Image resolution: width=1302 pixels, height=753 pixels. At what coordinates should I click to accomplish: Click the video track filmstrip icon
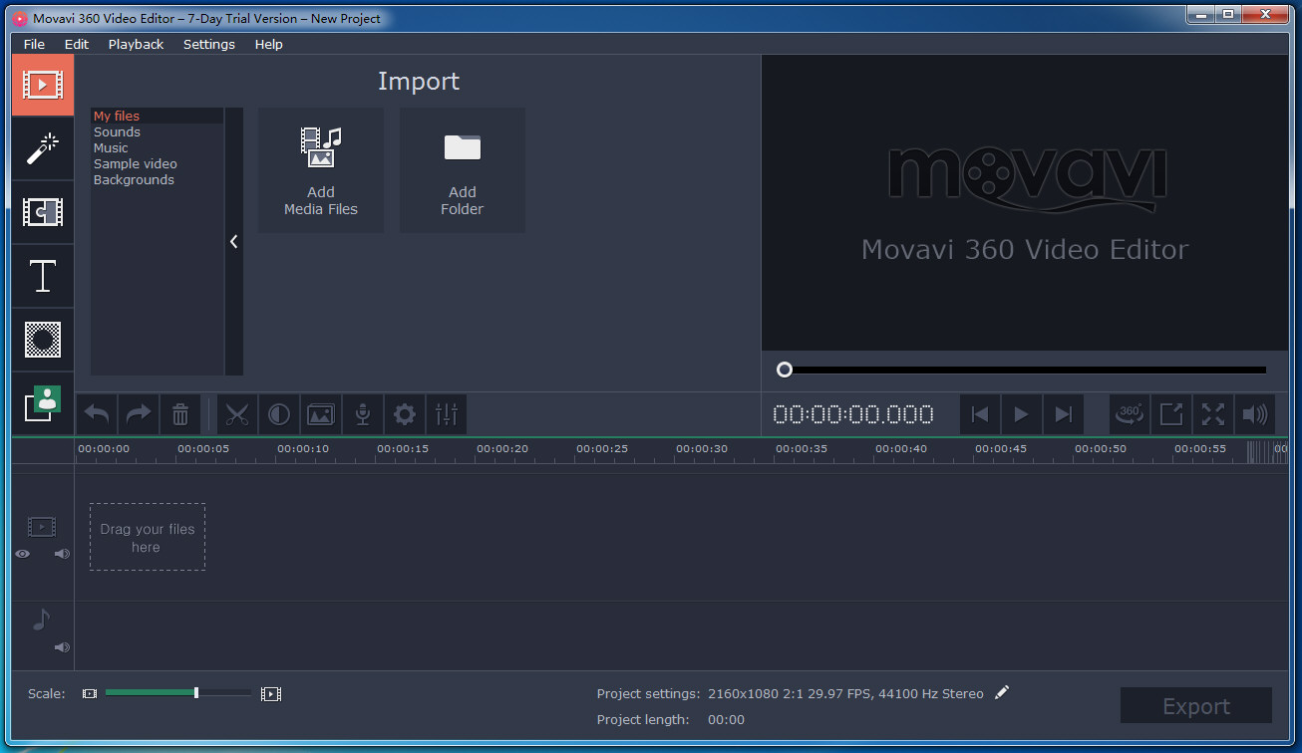point(42,527)
